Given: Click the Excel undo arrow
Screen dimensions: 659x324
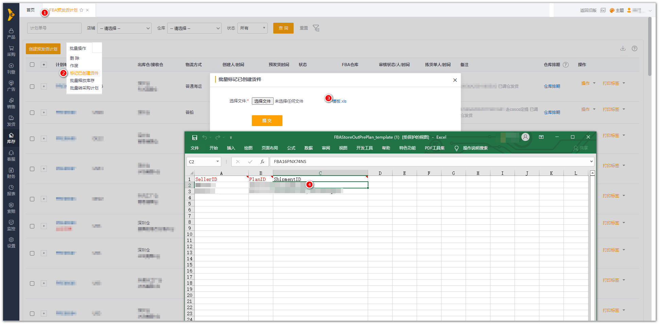Looking at the screenshot, I should coord(205,137).
